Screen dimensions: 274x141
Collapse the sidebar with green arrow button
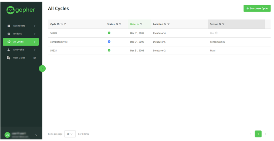[x=42, y=69]
